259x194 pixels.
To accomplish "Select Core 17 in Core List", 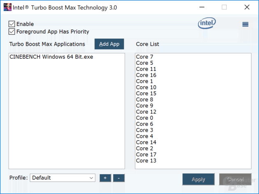I will (x=193, y=155).
